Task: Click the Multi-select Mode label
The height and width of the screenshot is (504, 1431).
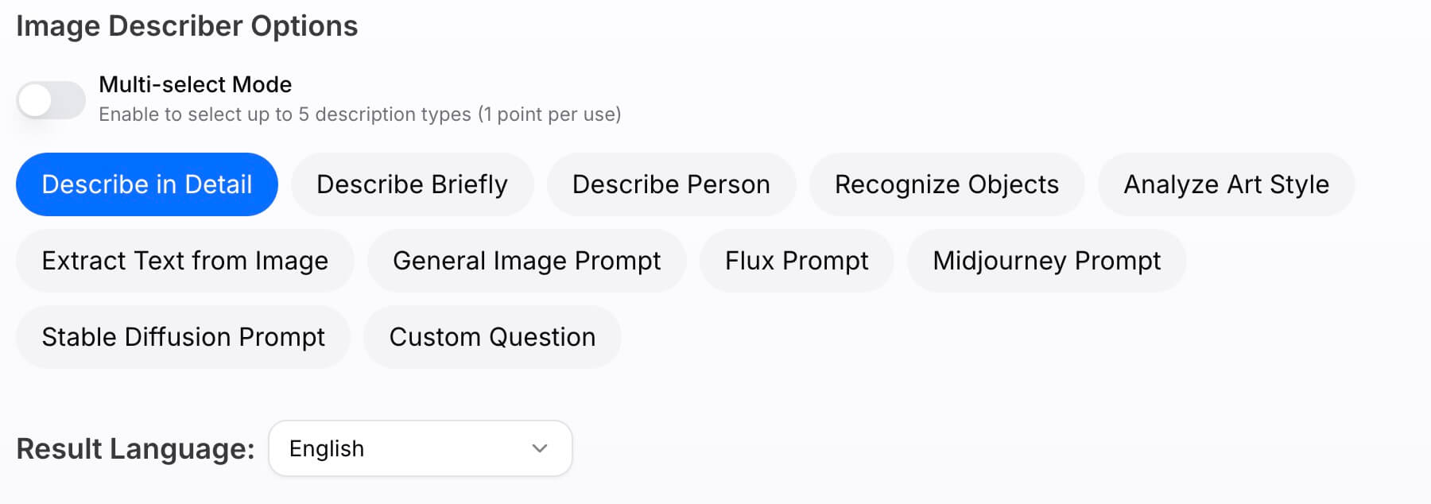Action: point(195,84)
